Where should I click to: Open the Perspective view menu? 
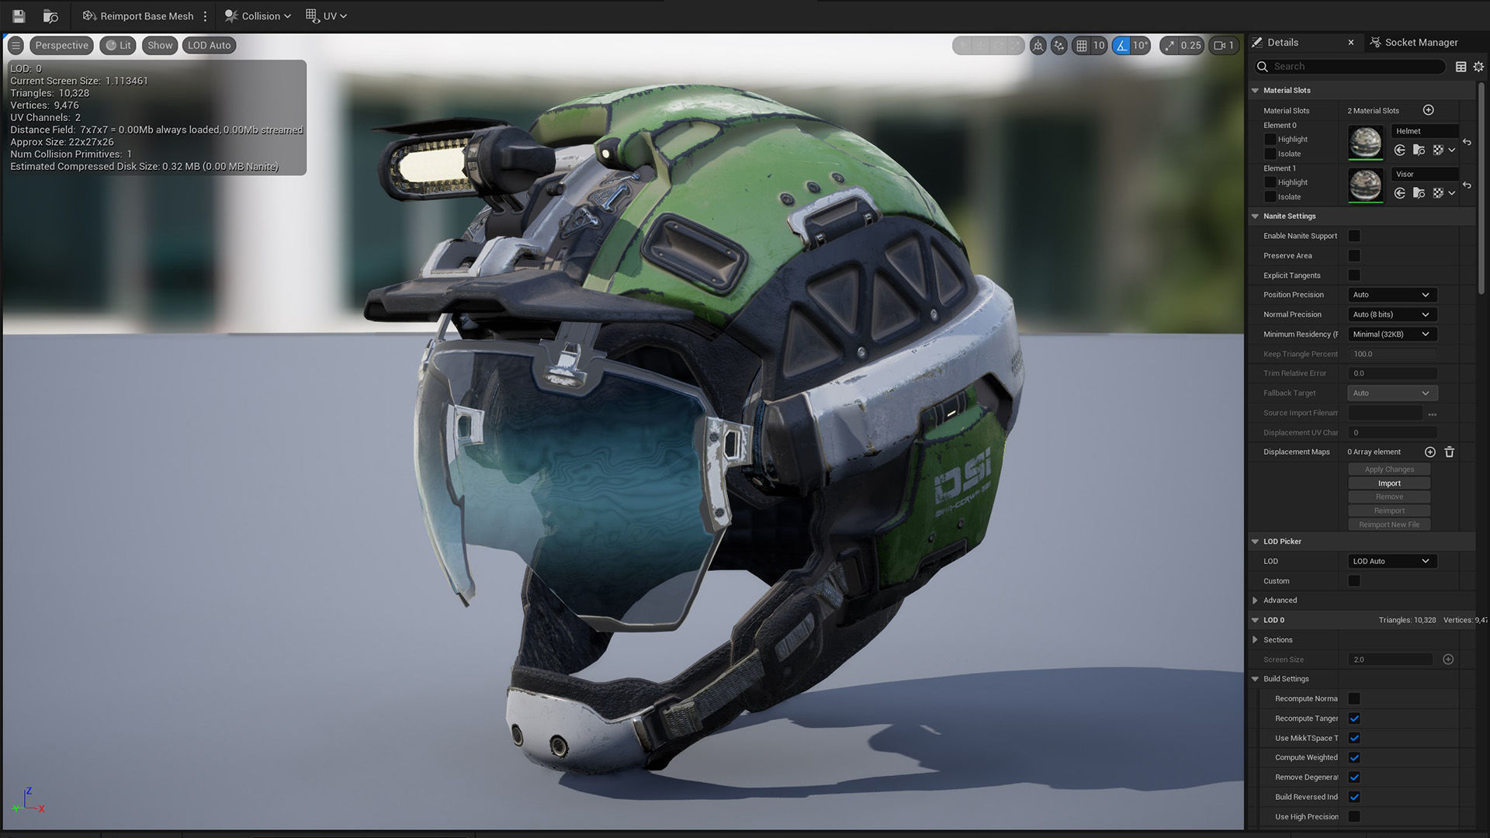61,45
